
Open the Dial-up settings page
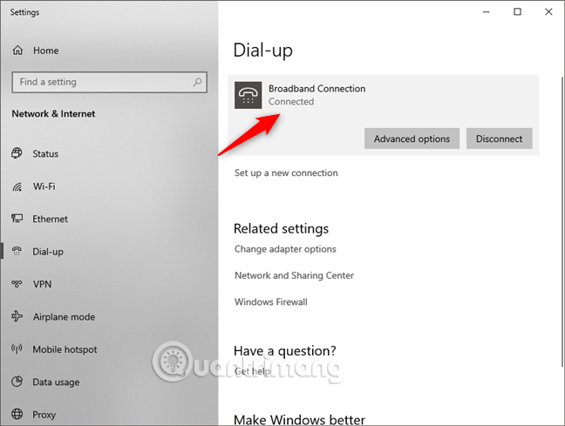[48, 252]
